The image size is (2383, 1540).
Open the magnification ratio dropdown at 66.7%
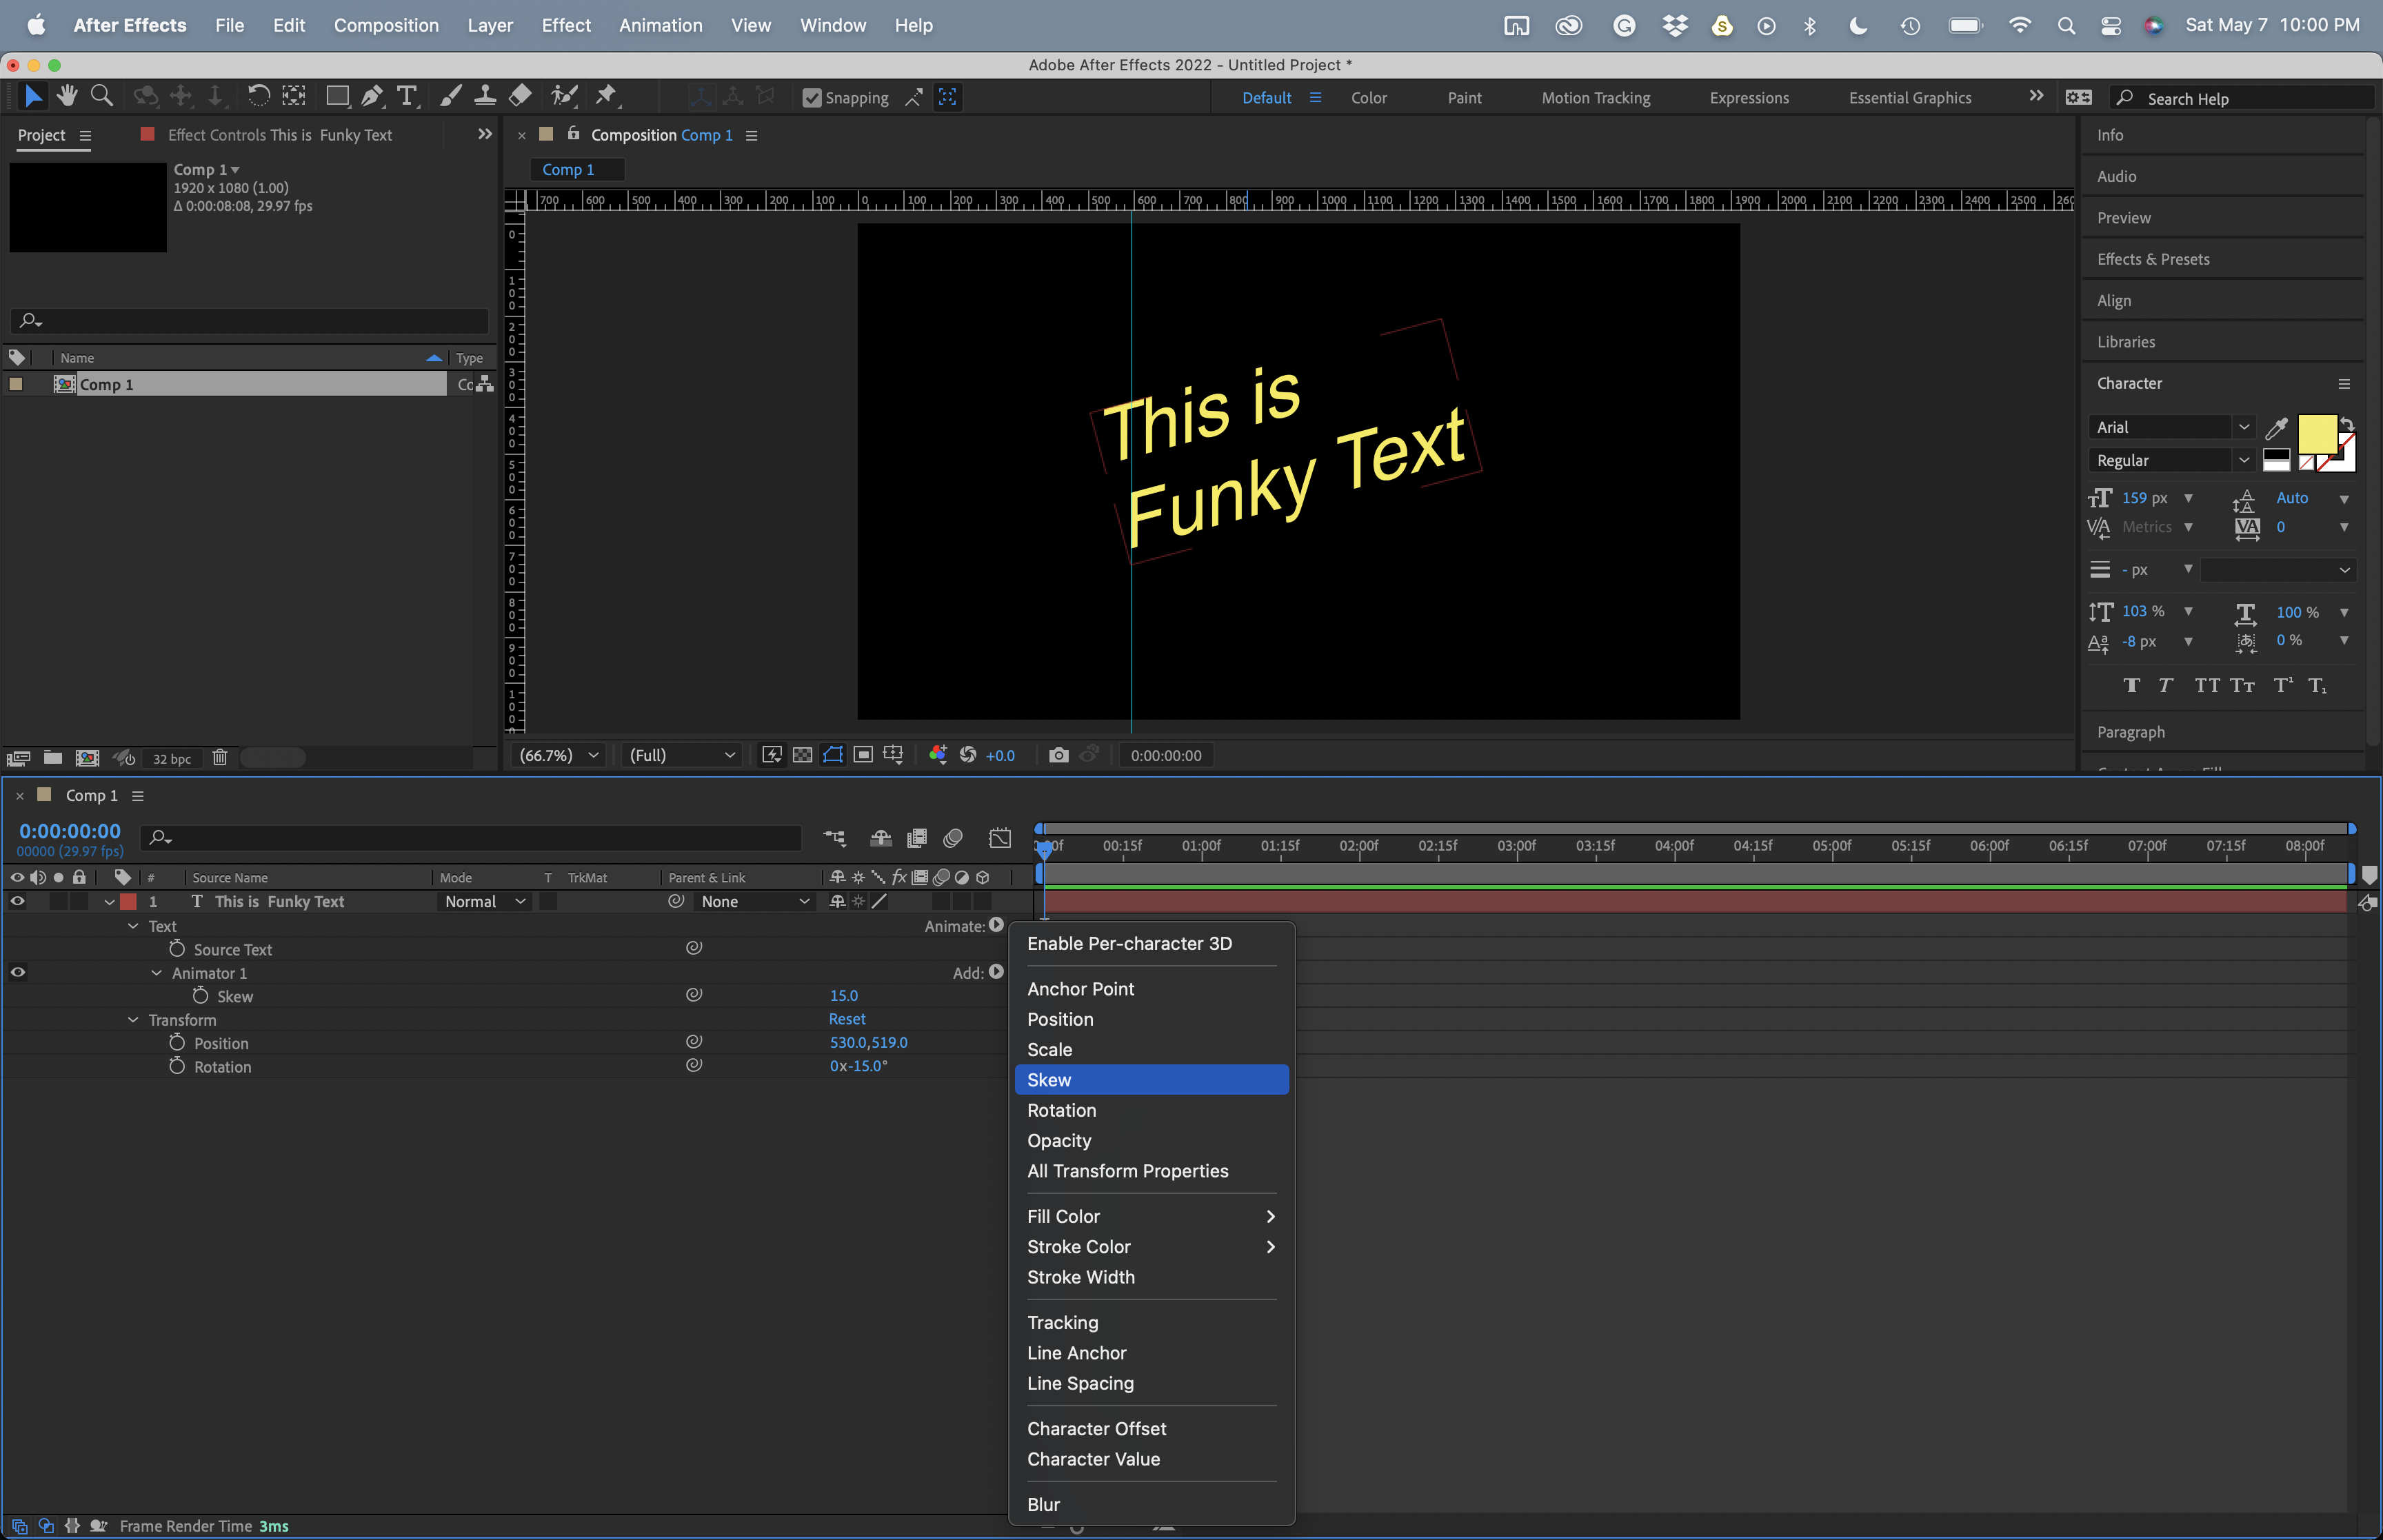557,755
